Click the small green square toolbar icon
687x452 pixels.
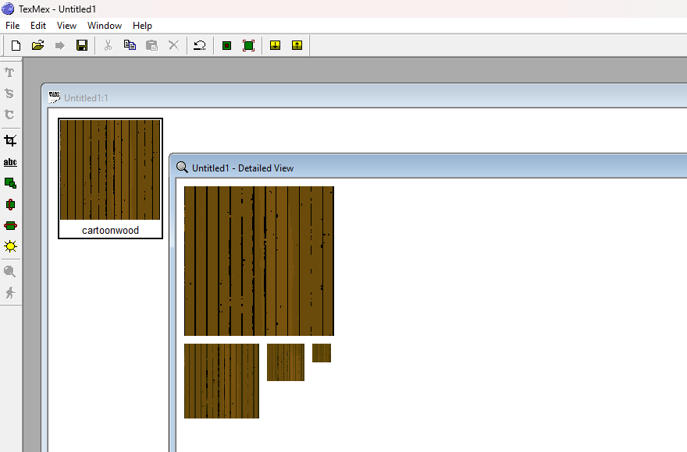click(226, 46)
